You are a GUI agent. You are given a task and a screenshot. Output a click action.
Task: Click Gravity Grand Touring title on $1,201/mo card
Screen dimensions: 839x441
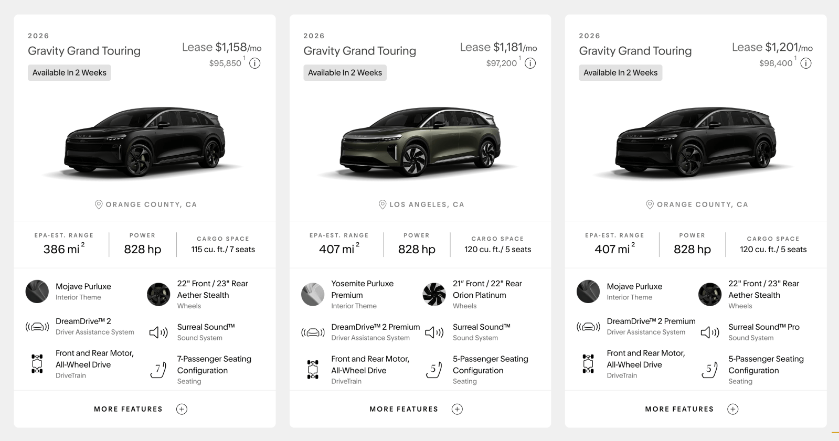(x=635, y=51)
